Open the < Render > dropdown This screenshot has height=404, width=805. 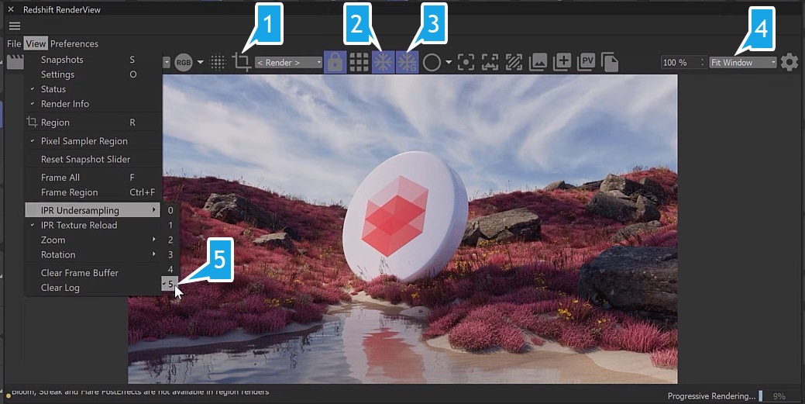tap(288, 63)
